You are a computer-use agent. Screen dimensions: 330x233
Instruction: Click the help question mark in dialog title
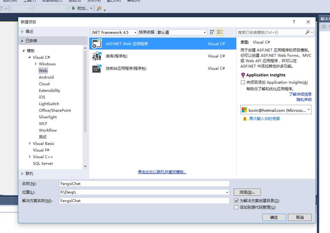[x=294, y=22]
